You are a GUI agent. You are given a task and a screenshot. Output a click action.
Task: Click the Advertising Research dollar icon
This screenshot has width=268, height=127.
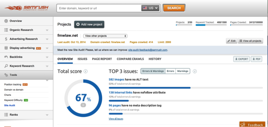point(6,39)
